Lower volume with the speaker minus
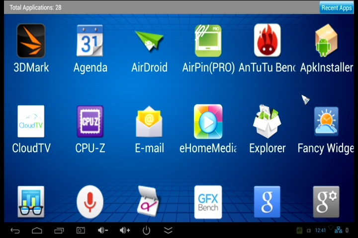358x238 pixels. pyautogui.click(x=103, y=231)
